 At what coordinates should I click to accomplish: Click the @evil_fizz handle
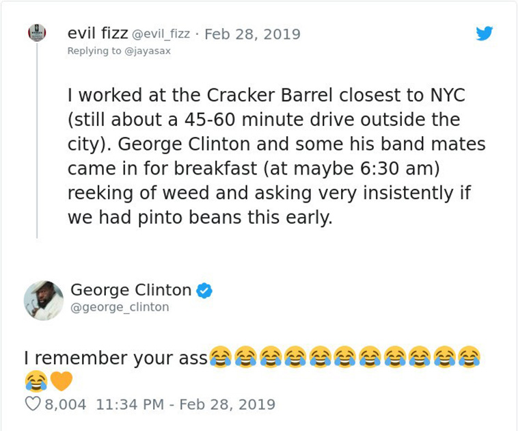(160, 34)
